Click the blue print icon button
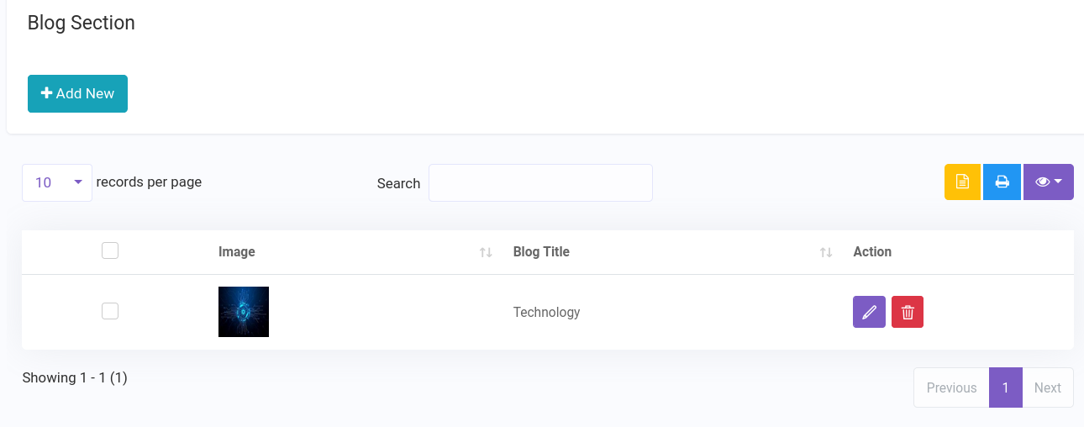The image size is (1084, 427). point(1002,182)
